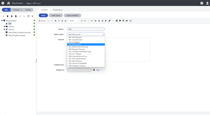
Task: Move selected item down with chevron
Action: (x=24, y=16)
